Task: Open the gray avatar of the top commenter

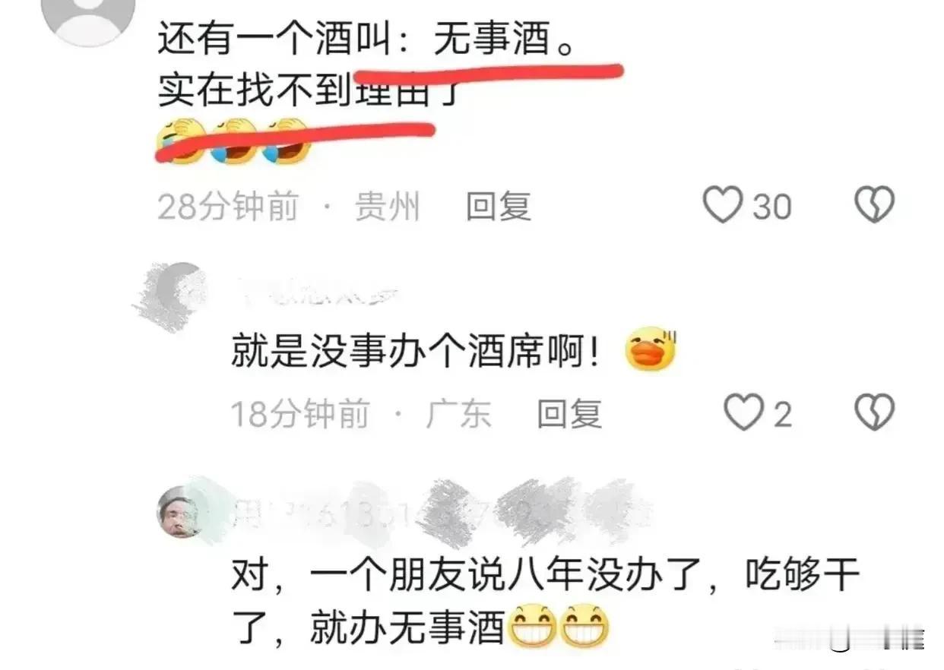Action: tap(87, 13)
